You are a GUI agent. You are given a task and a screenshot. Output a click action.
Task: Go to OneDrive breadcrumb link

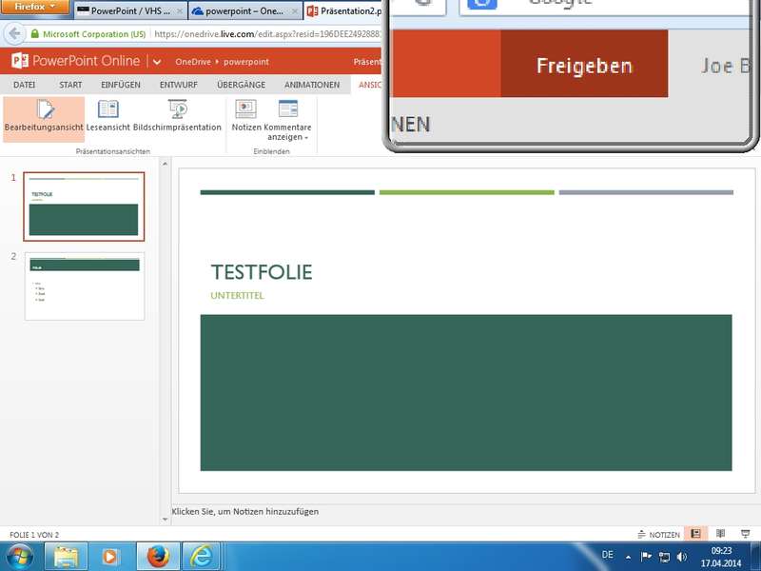tap(193, 62)
